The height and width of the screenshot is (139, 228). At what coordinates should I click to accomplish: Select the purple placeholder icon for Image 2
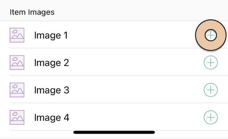click(17, 62)
